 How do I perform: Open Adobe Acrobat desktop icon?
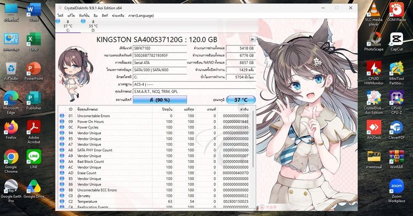[34, 133]
